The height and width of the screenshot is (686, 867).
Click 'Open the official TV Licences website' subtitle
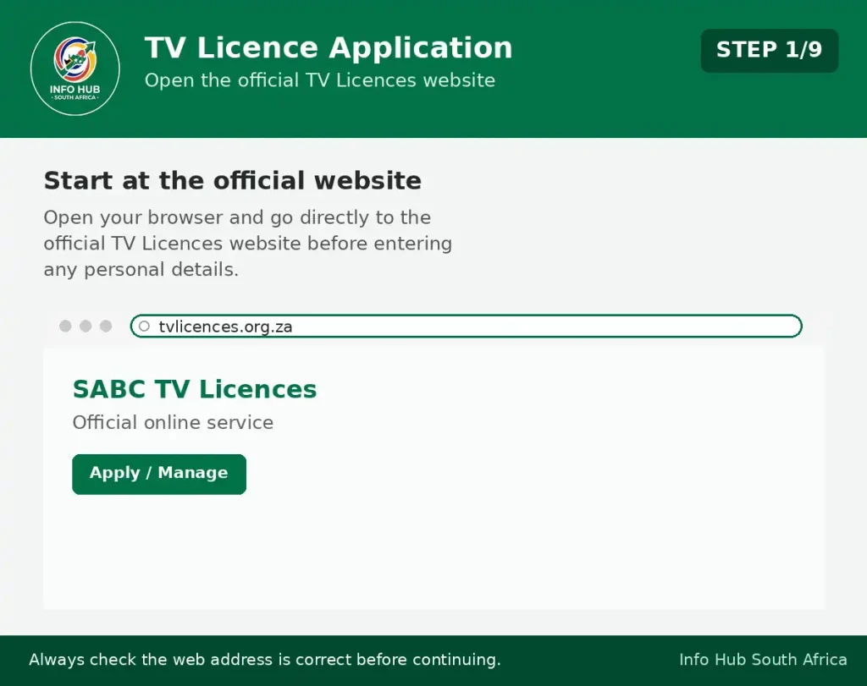319,80
